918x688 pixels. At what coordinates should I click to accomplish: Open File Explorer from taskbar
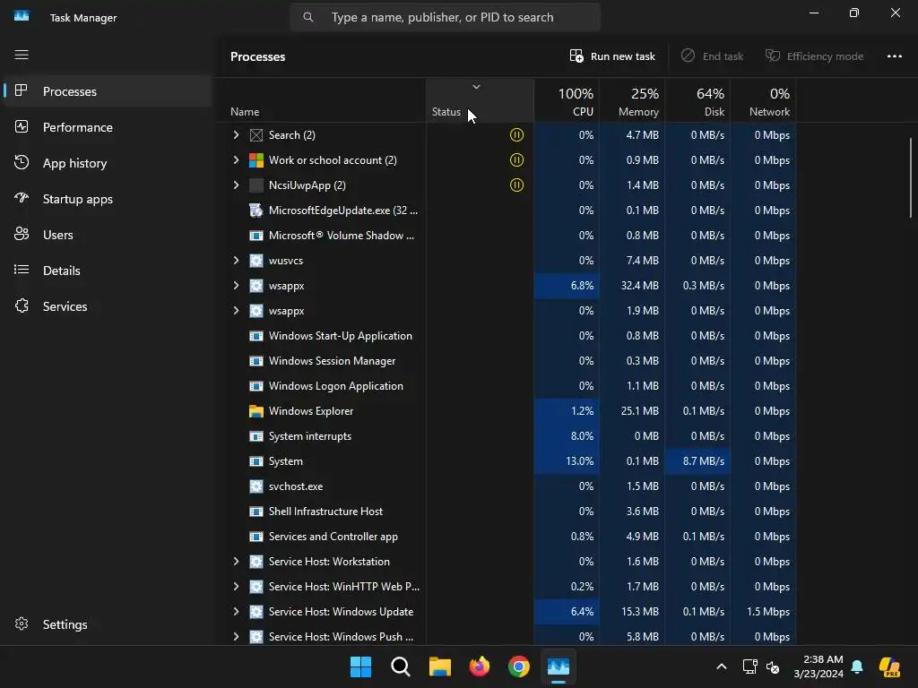439,666
